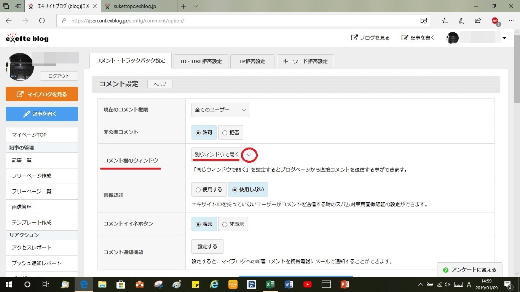
Task: Click blue 記事を書く button in sidebar
Action: (x=42, y=114)
